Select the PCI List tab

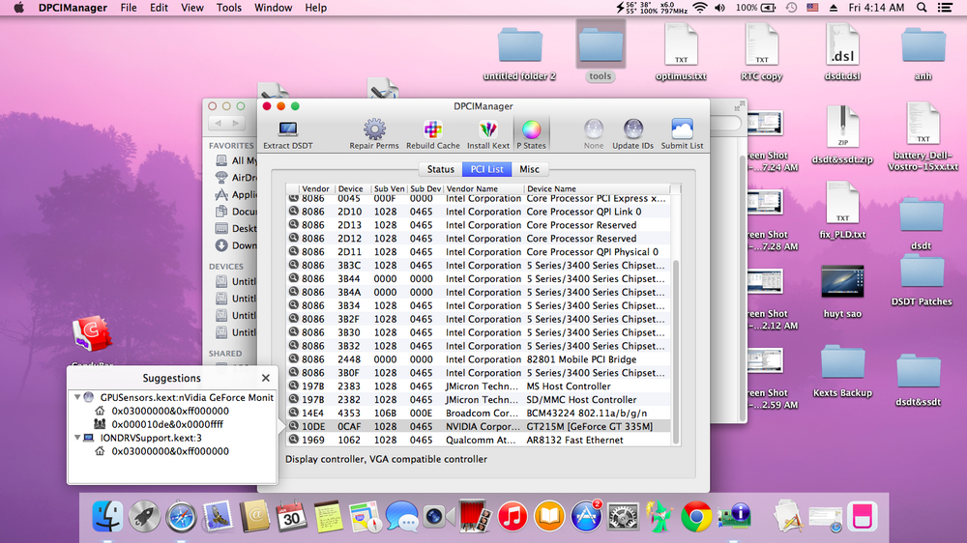click(486, 169)
